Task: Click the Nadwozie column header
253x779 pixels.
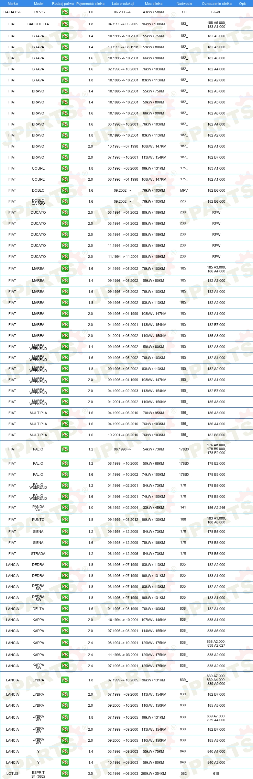Action: point(184,4)
